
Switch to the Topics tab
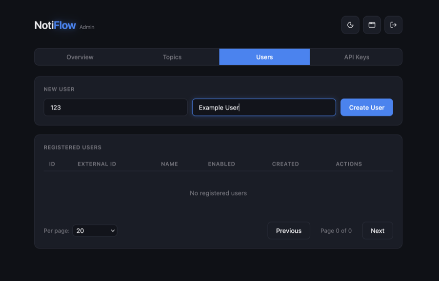pos(172,57)
